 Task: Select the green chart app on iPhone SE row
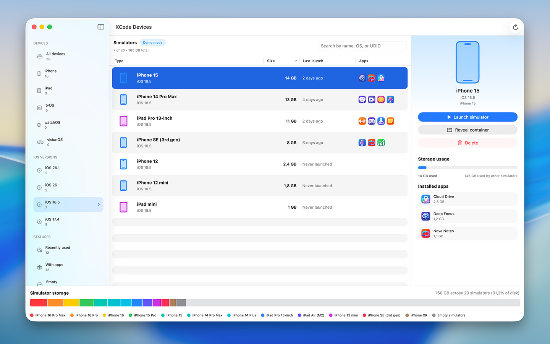pyautogui.click(x=381, y=143)
